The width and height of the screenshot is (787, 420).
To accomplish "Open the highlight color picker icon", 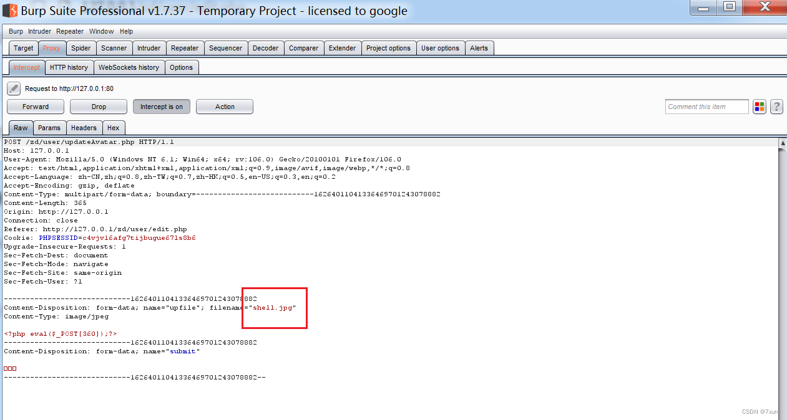I will pos(760,107).
